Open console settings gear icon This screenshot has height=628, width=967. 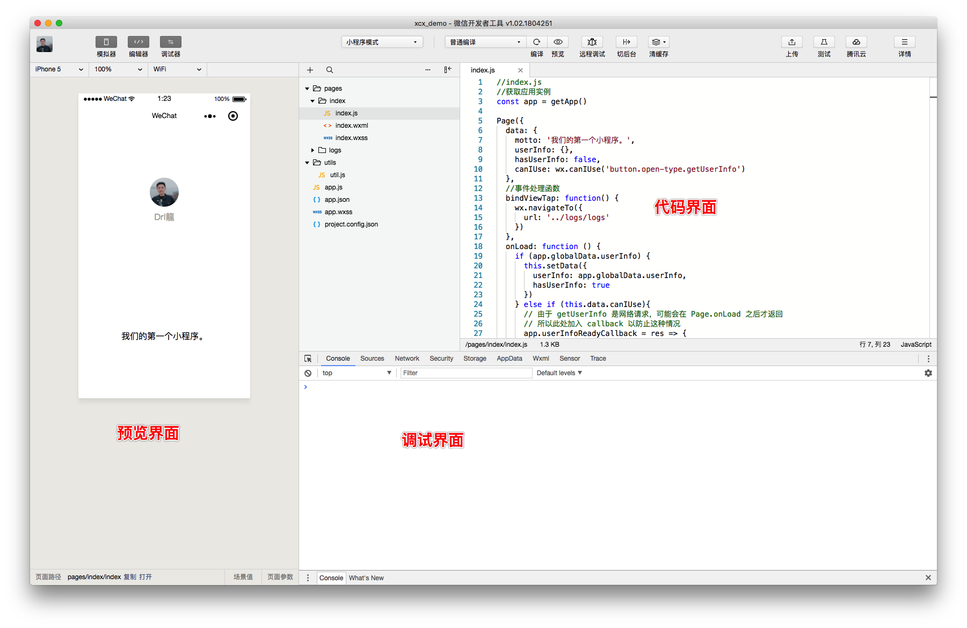pos(928,373)
